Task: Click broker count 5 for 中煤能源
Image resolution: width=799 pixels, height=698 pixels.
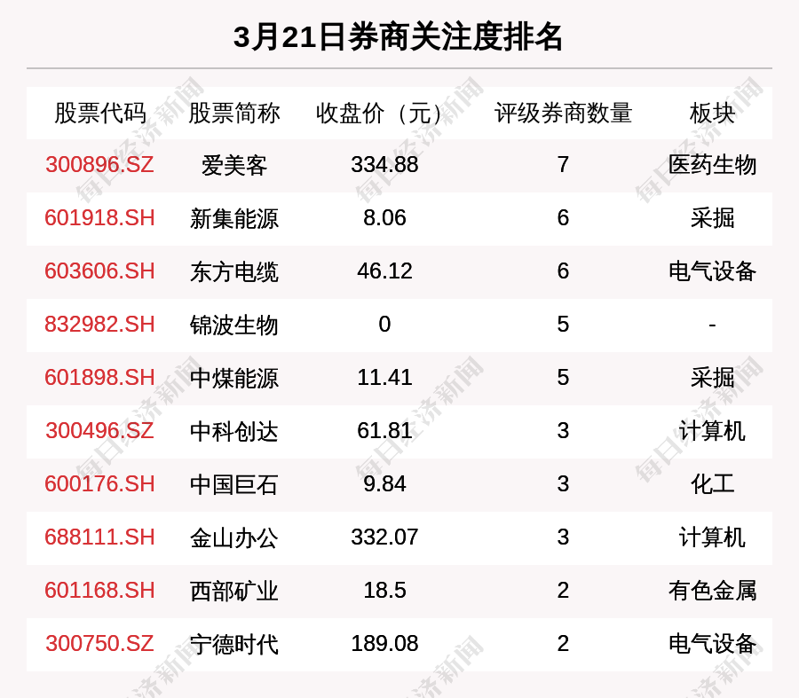Action: 563,378
